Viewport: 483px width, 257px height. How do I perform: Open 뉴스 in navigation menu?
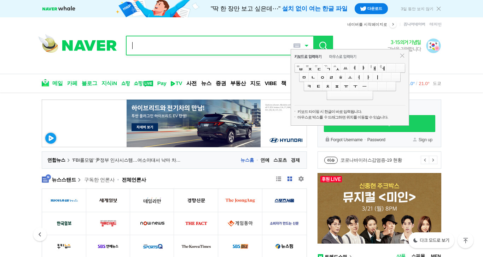coord(206,83)
